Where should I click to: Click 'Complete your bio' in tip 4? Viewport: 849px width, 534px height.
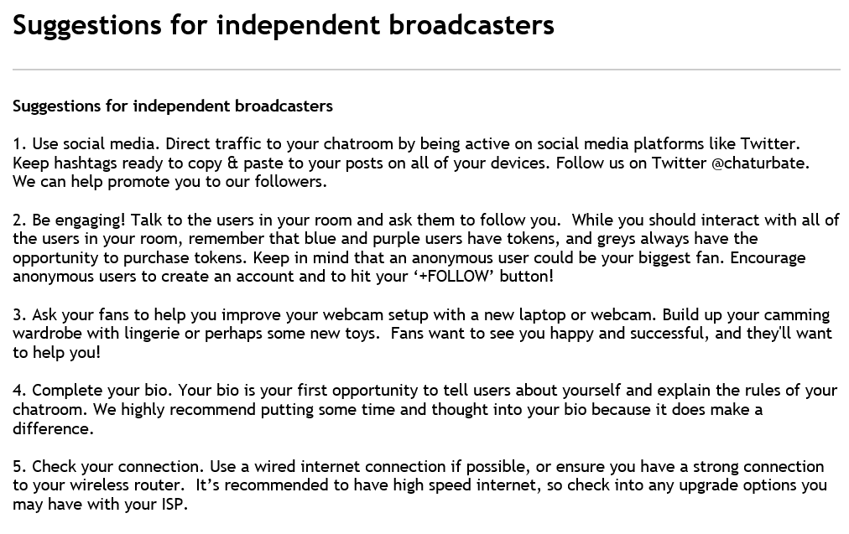coord(102,391)
